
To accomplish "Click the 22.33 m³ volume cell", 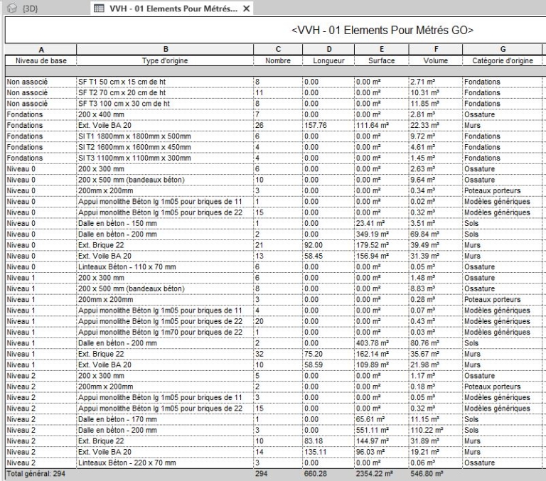I will click(x=436, y=125).
